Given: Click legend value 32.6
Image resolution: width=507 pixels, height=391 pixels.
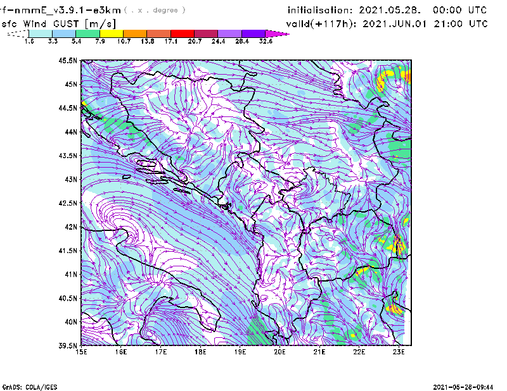Looking at the screenshot, I should 266,41.
